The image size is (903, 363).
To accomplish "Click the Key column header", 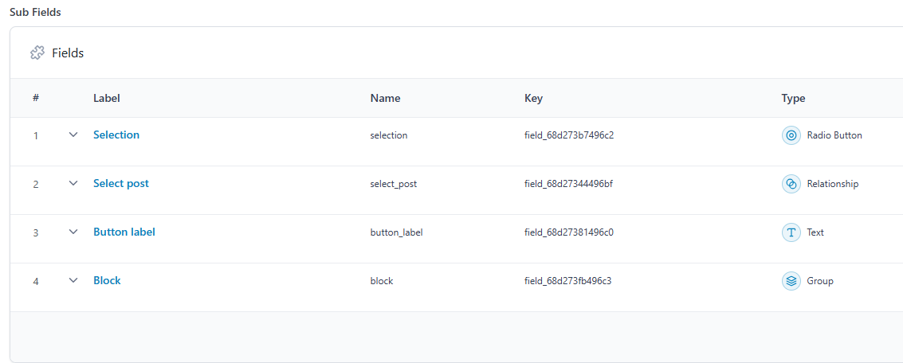I will (533, 99).
